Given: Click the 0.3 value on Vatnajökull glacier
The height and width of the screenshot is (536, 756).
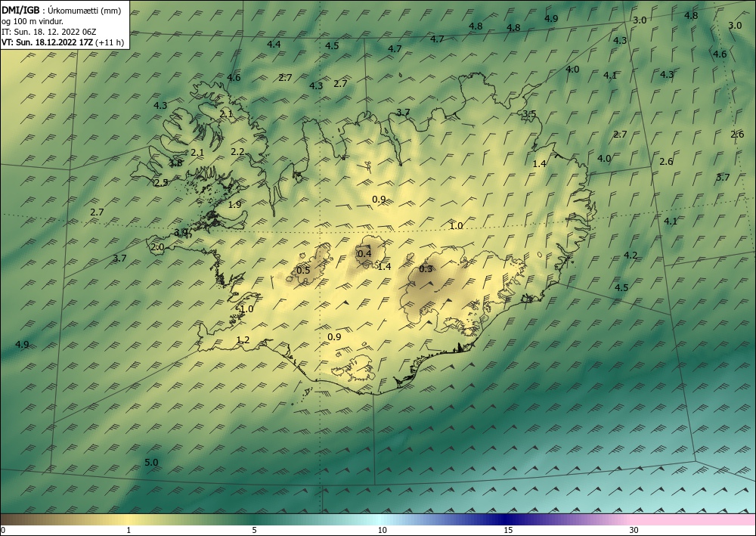Looking at the screenshot, I should pos(426,269).
